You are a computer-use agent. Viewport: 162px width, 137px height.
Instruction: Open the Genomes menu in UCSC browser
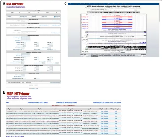pyautogui.click(x=76, y=4)
